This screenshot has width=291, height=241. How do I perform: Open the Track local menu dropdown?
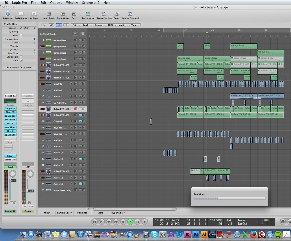tap(87, 25)
